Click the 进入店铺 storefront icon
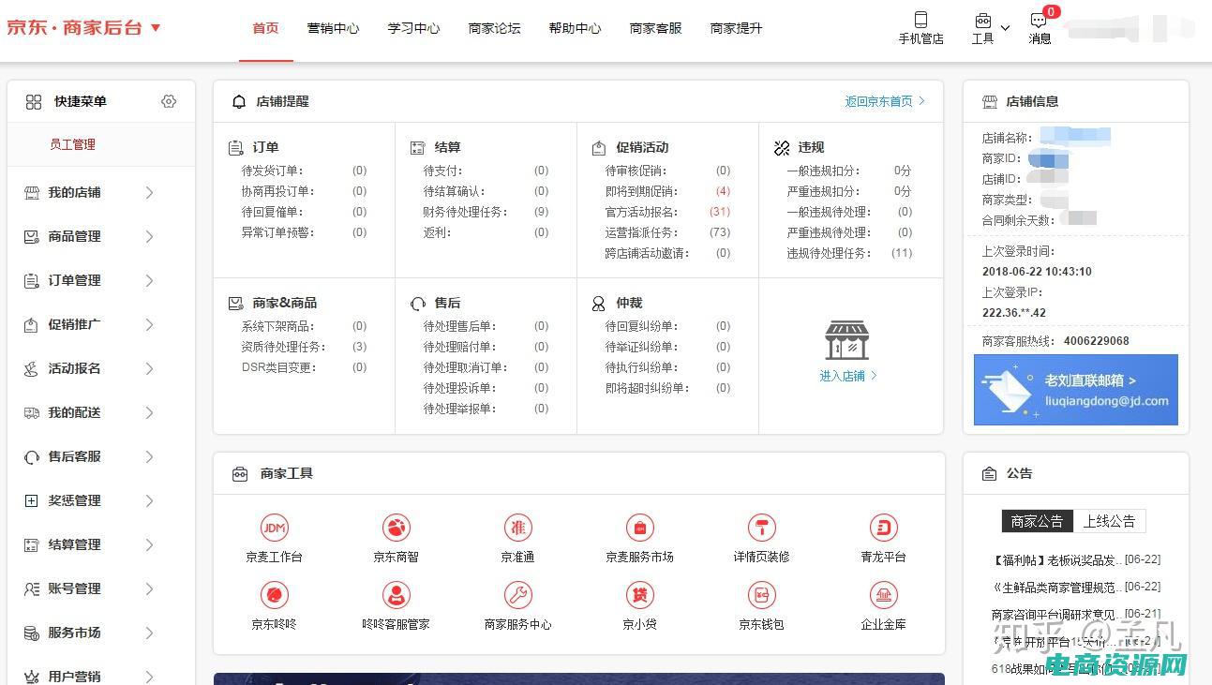 (847, 340)
